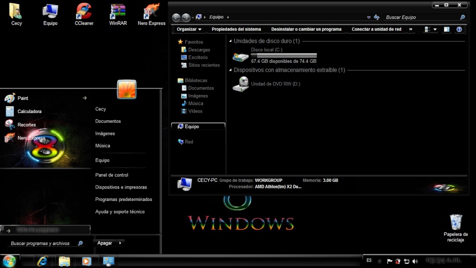Click the network tray icon
Screen dimensions: 476x268
(407, 261)
